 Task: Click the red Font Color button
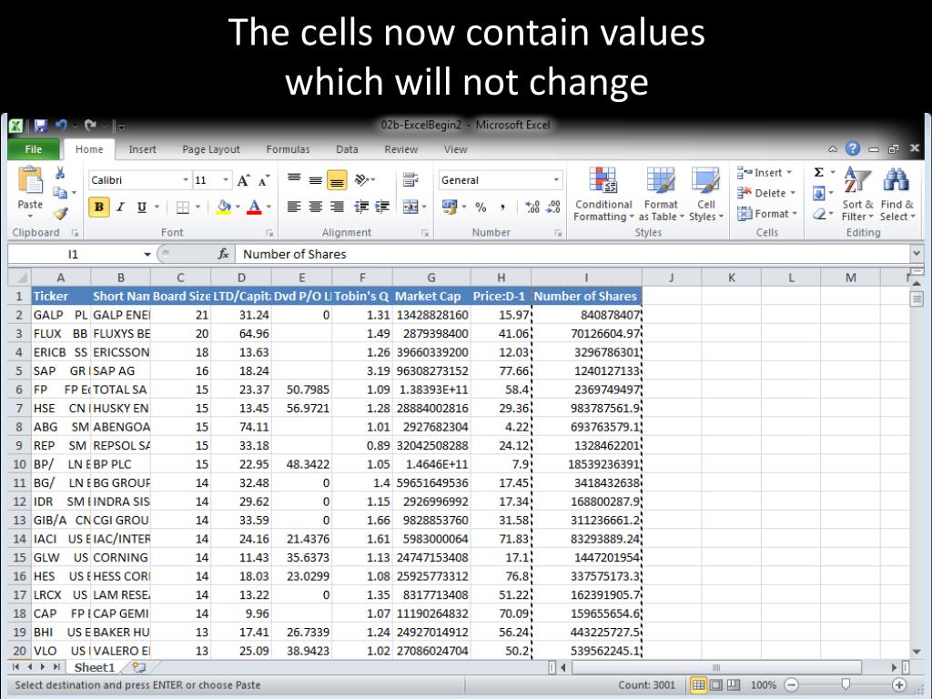tap(255, 207)
